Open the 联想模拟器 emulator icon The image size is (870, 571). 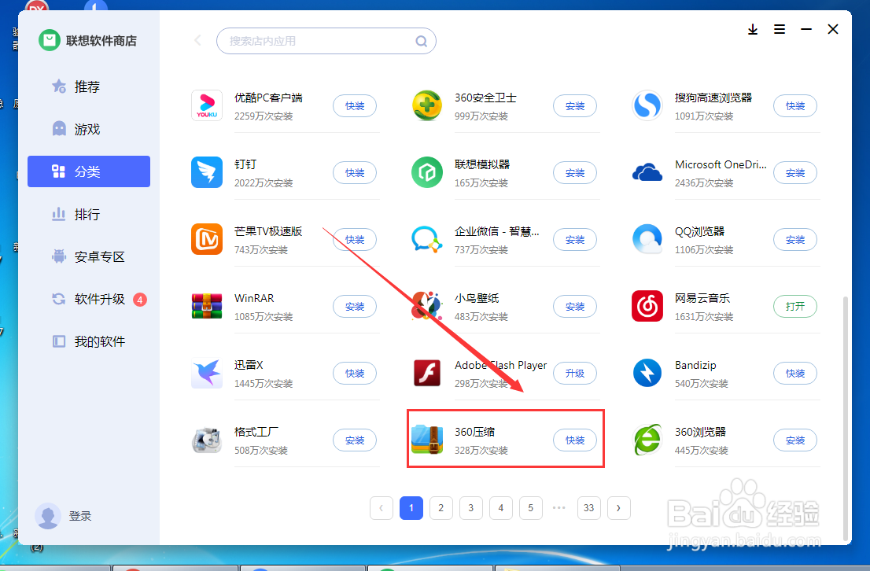click(x=426, y=172)
